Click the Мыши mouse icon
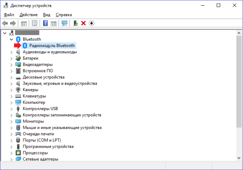This screenshot has height=170, width=243. (18, 128)
